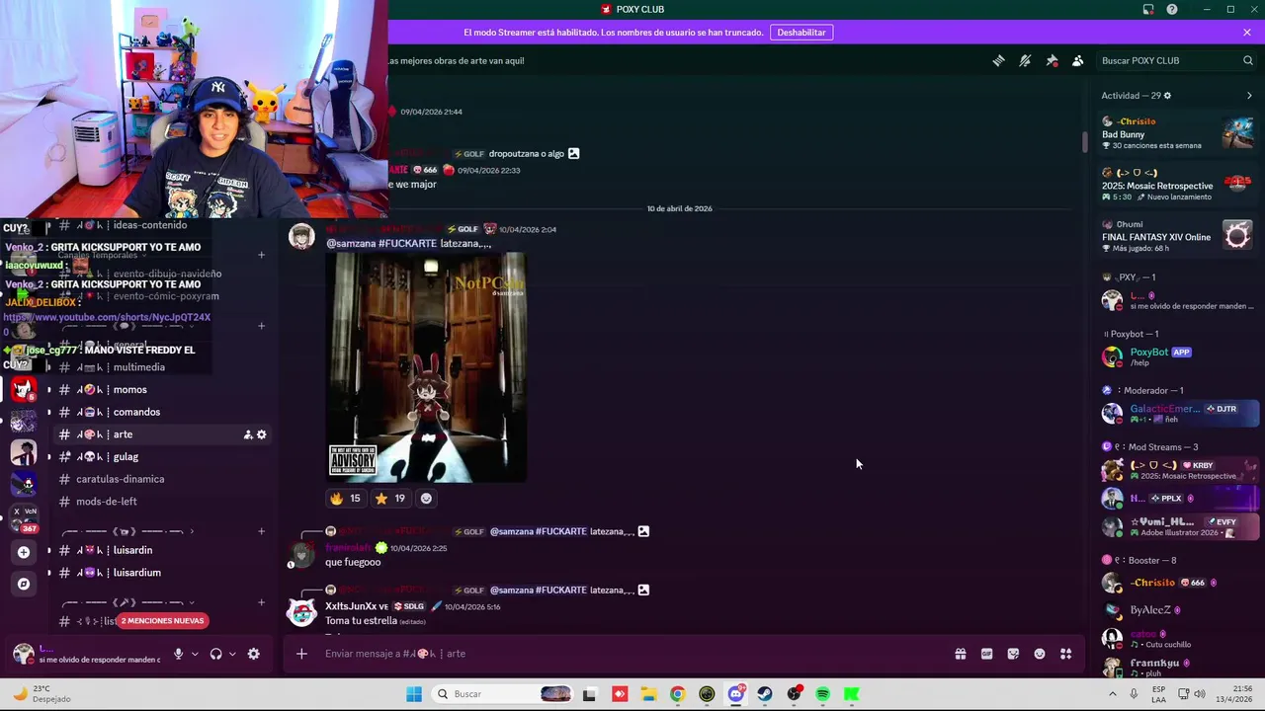
Task: Toggle the headphones deafen button
Action: pyautogui.click(x=215, y=654)
